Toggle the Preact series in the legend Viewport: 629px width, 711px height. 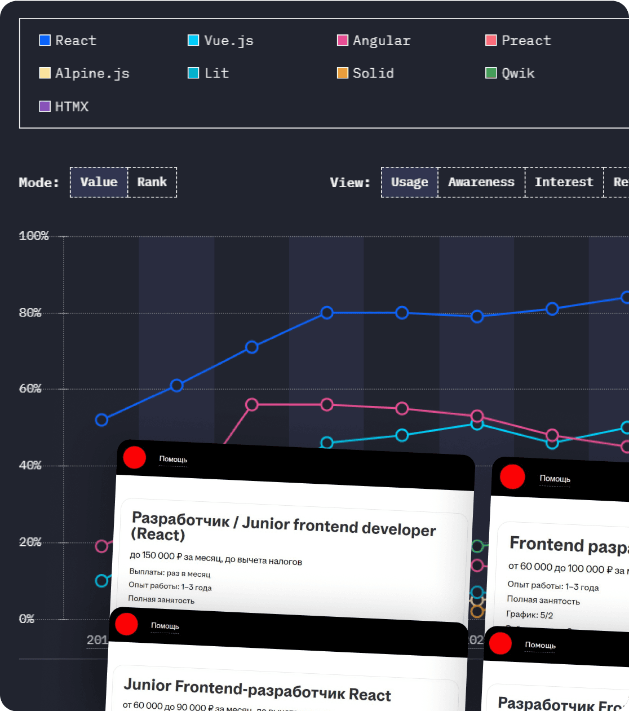pyautogui.click(x=519, y=41)
